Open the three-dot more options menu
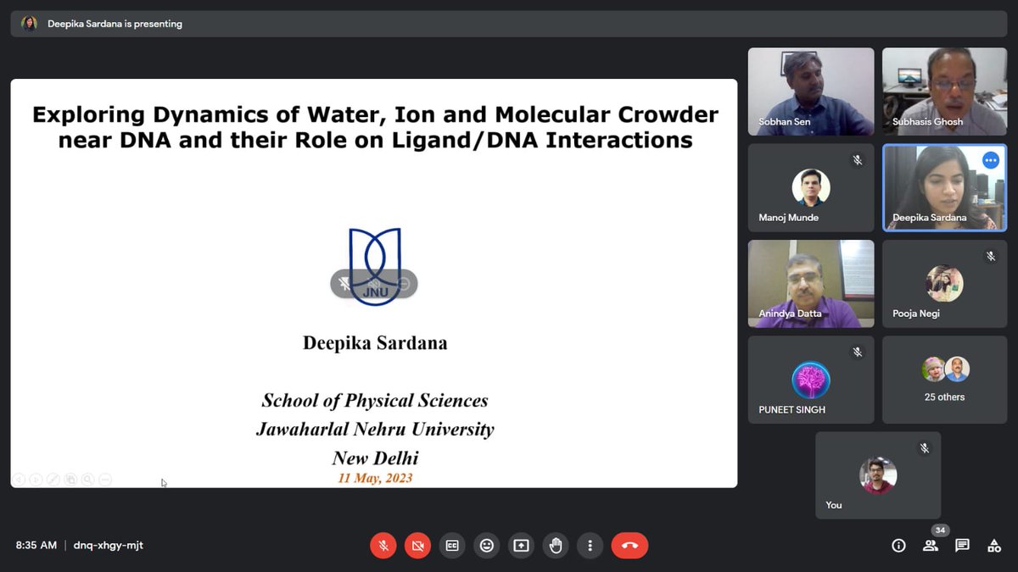 [590, 546]
